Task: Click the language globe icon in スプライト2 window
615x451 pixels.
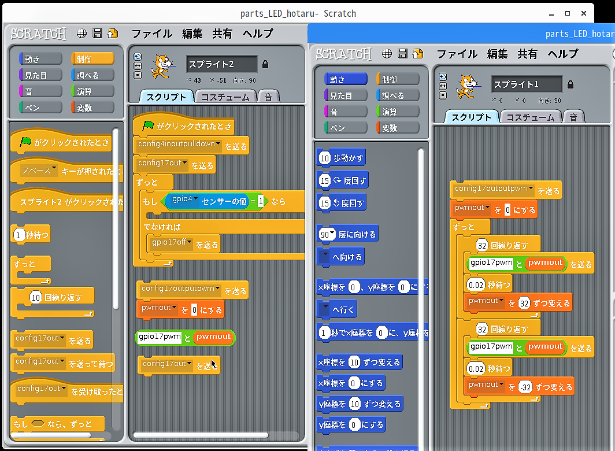Action: click(x=81, y=34)
